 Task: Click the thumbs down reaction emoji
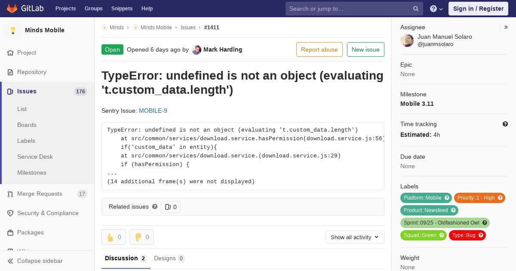click(x=138, y=237)
